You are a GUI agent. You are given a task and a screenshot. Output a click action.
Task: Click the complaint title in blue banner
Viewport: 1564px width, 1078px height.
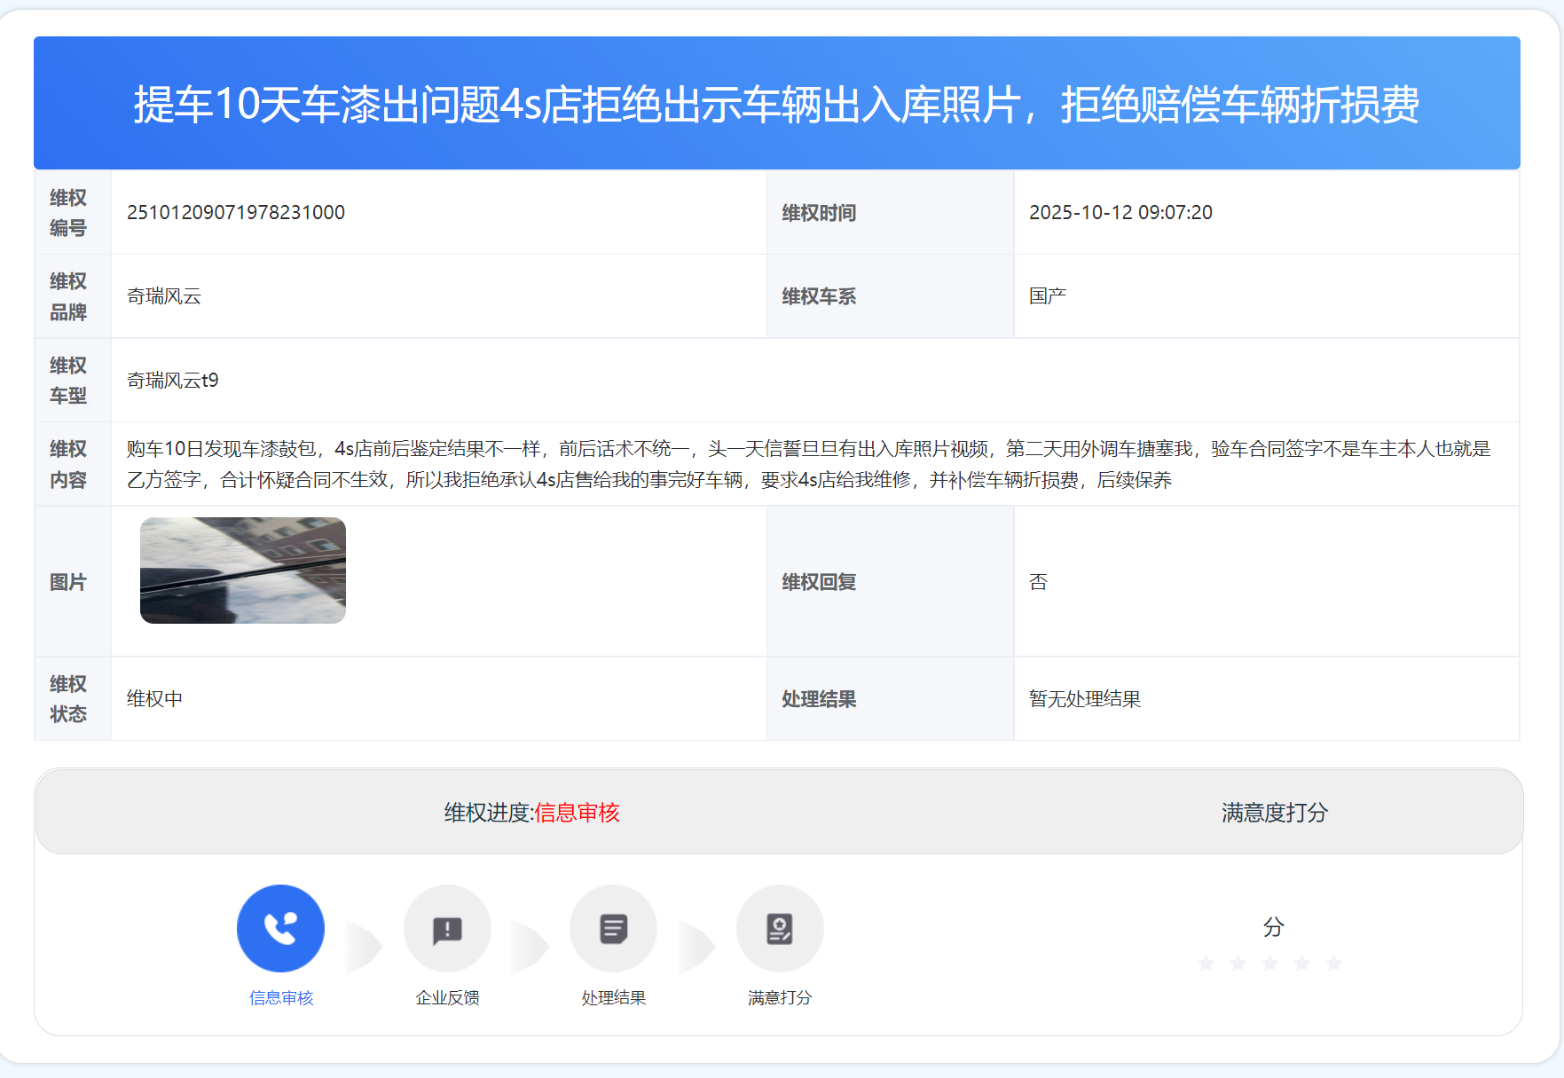coord(776,104)
